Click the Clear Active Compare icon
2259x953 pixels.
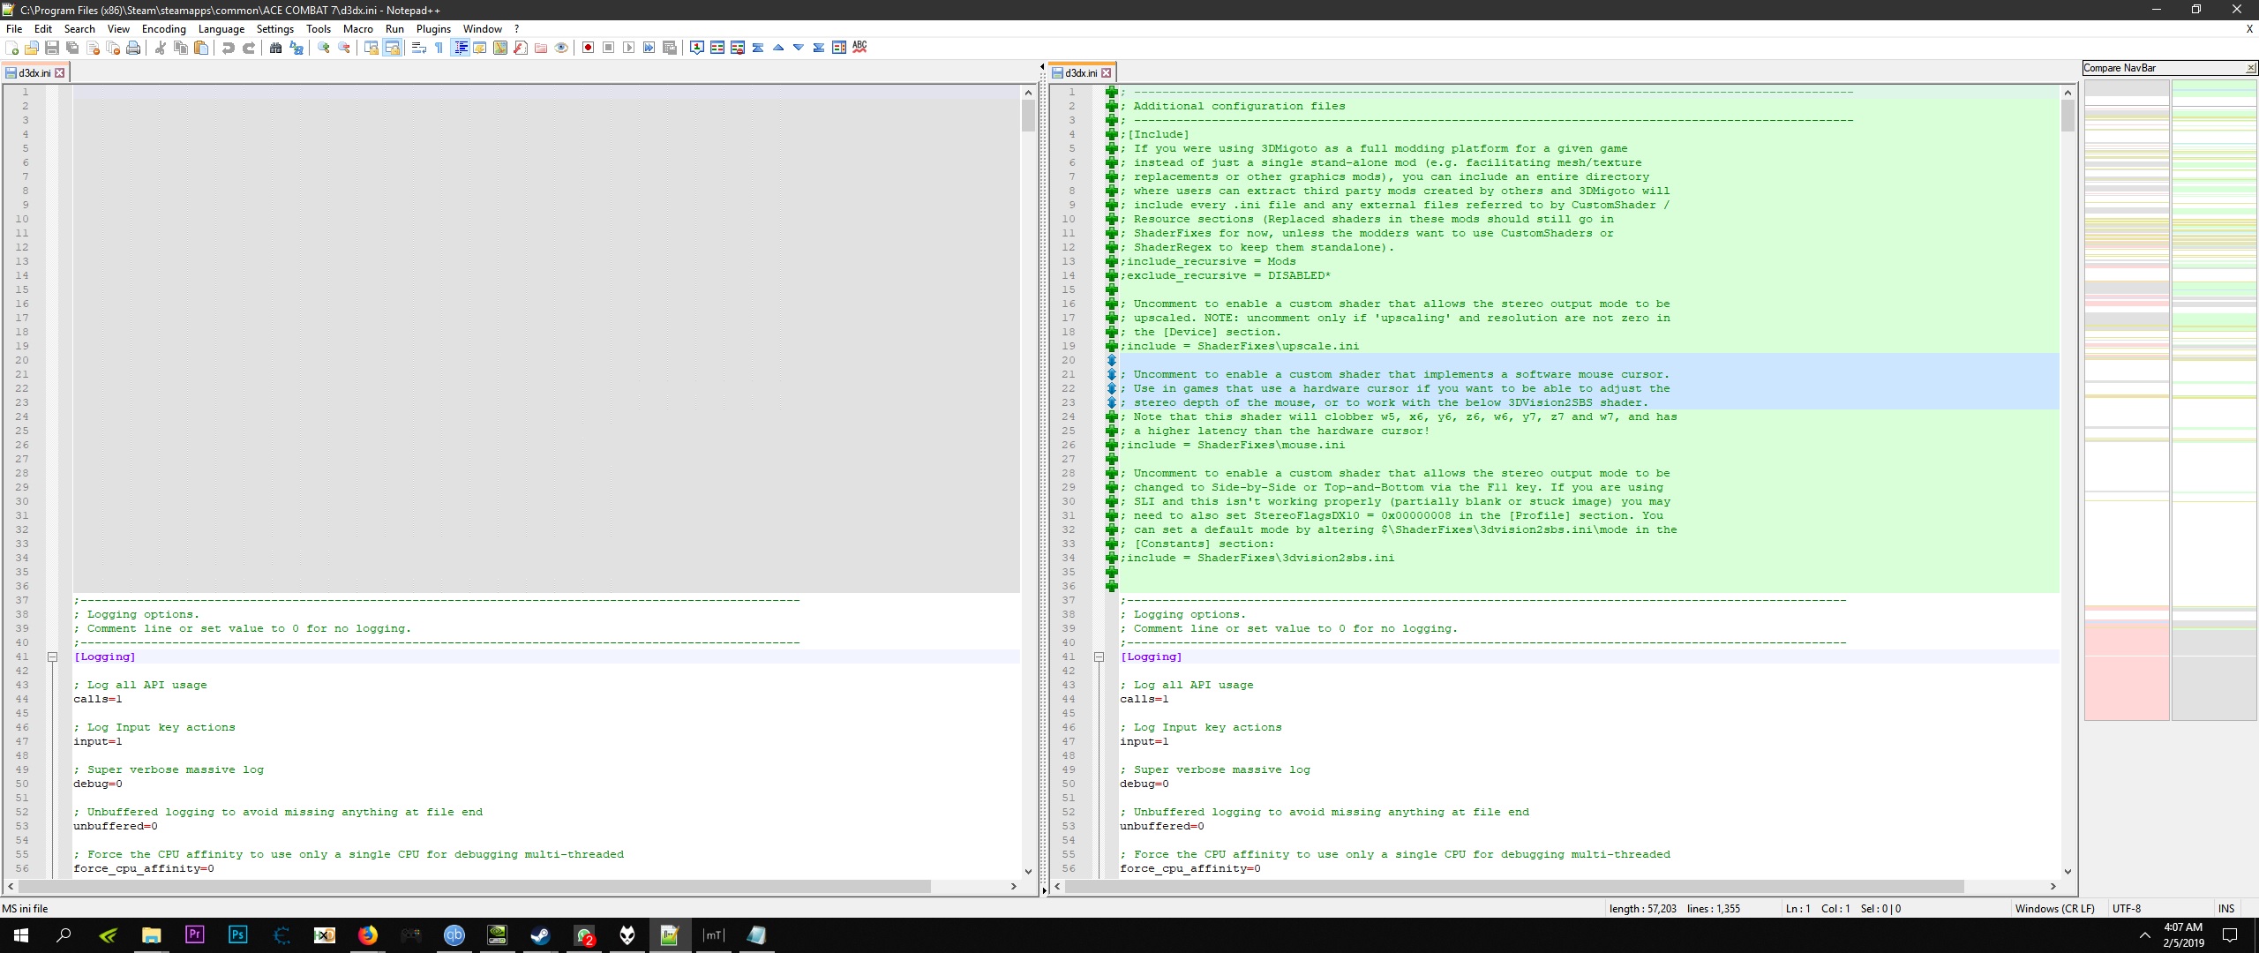pos(738,48)
